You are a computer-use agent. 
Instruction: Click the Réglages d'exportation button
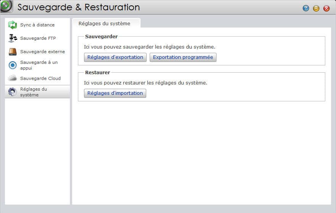(x=115, y=57)
